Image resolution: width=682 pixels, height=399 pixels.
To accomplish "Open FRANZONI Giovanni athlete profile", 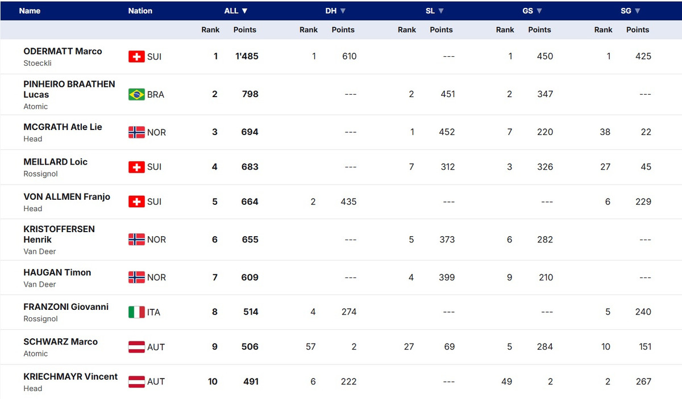I will click(x=66, y=306).
